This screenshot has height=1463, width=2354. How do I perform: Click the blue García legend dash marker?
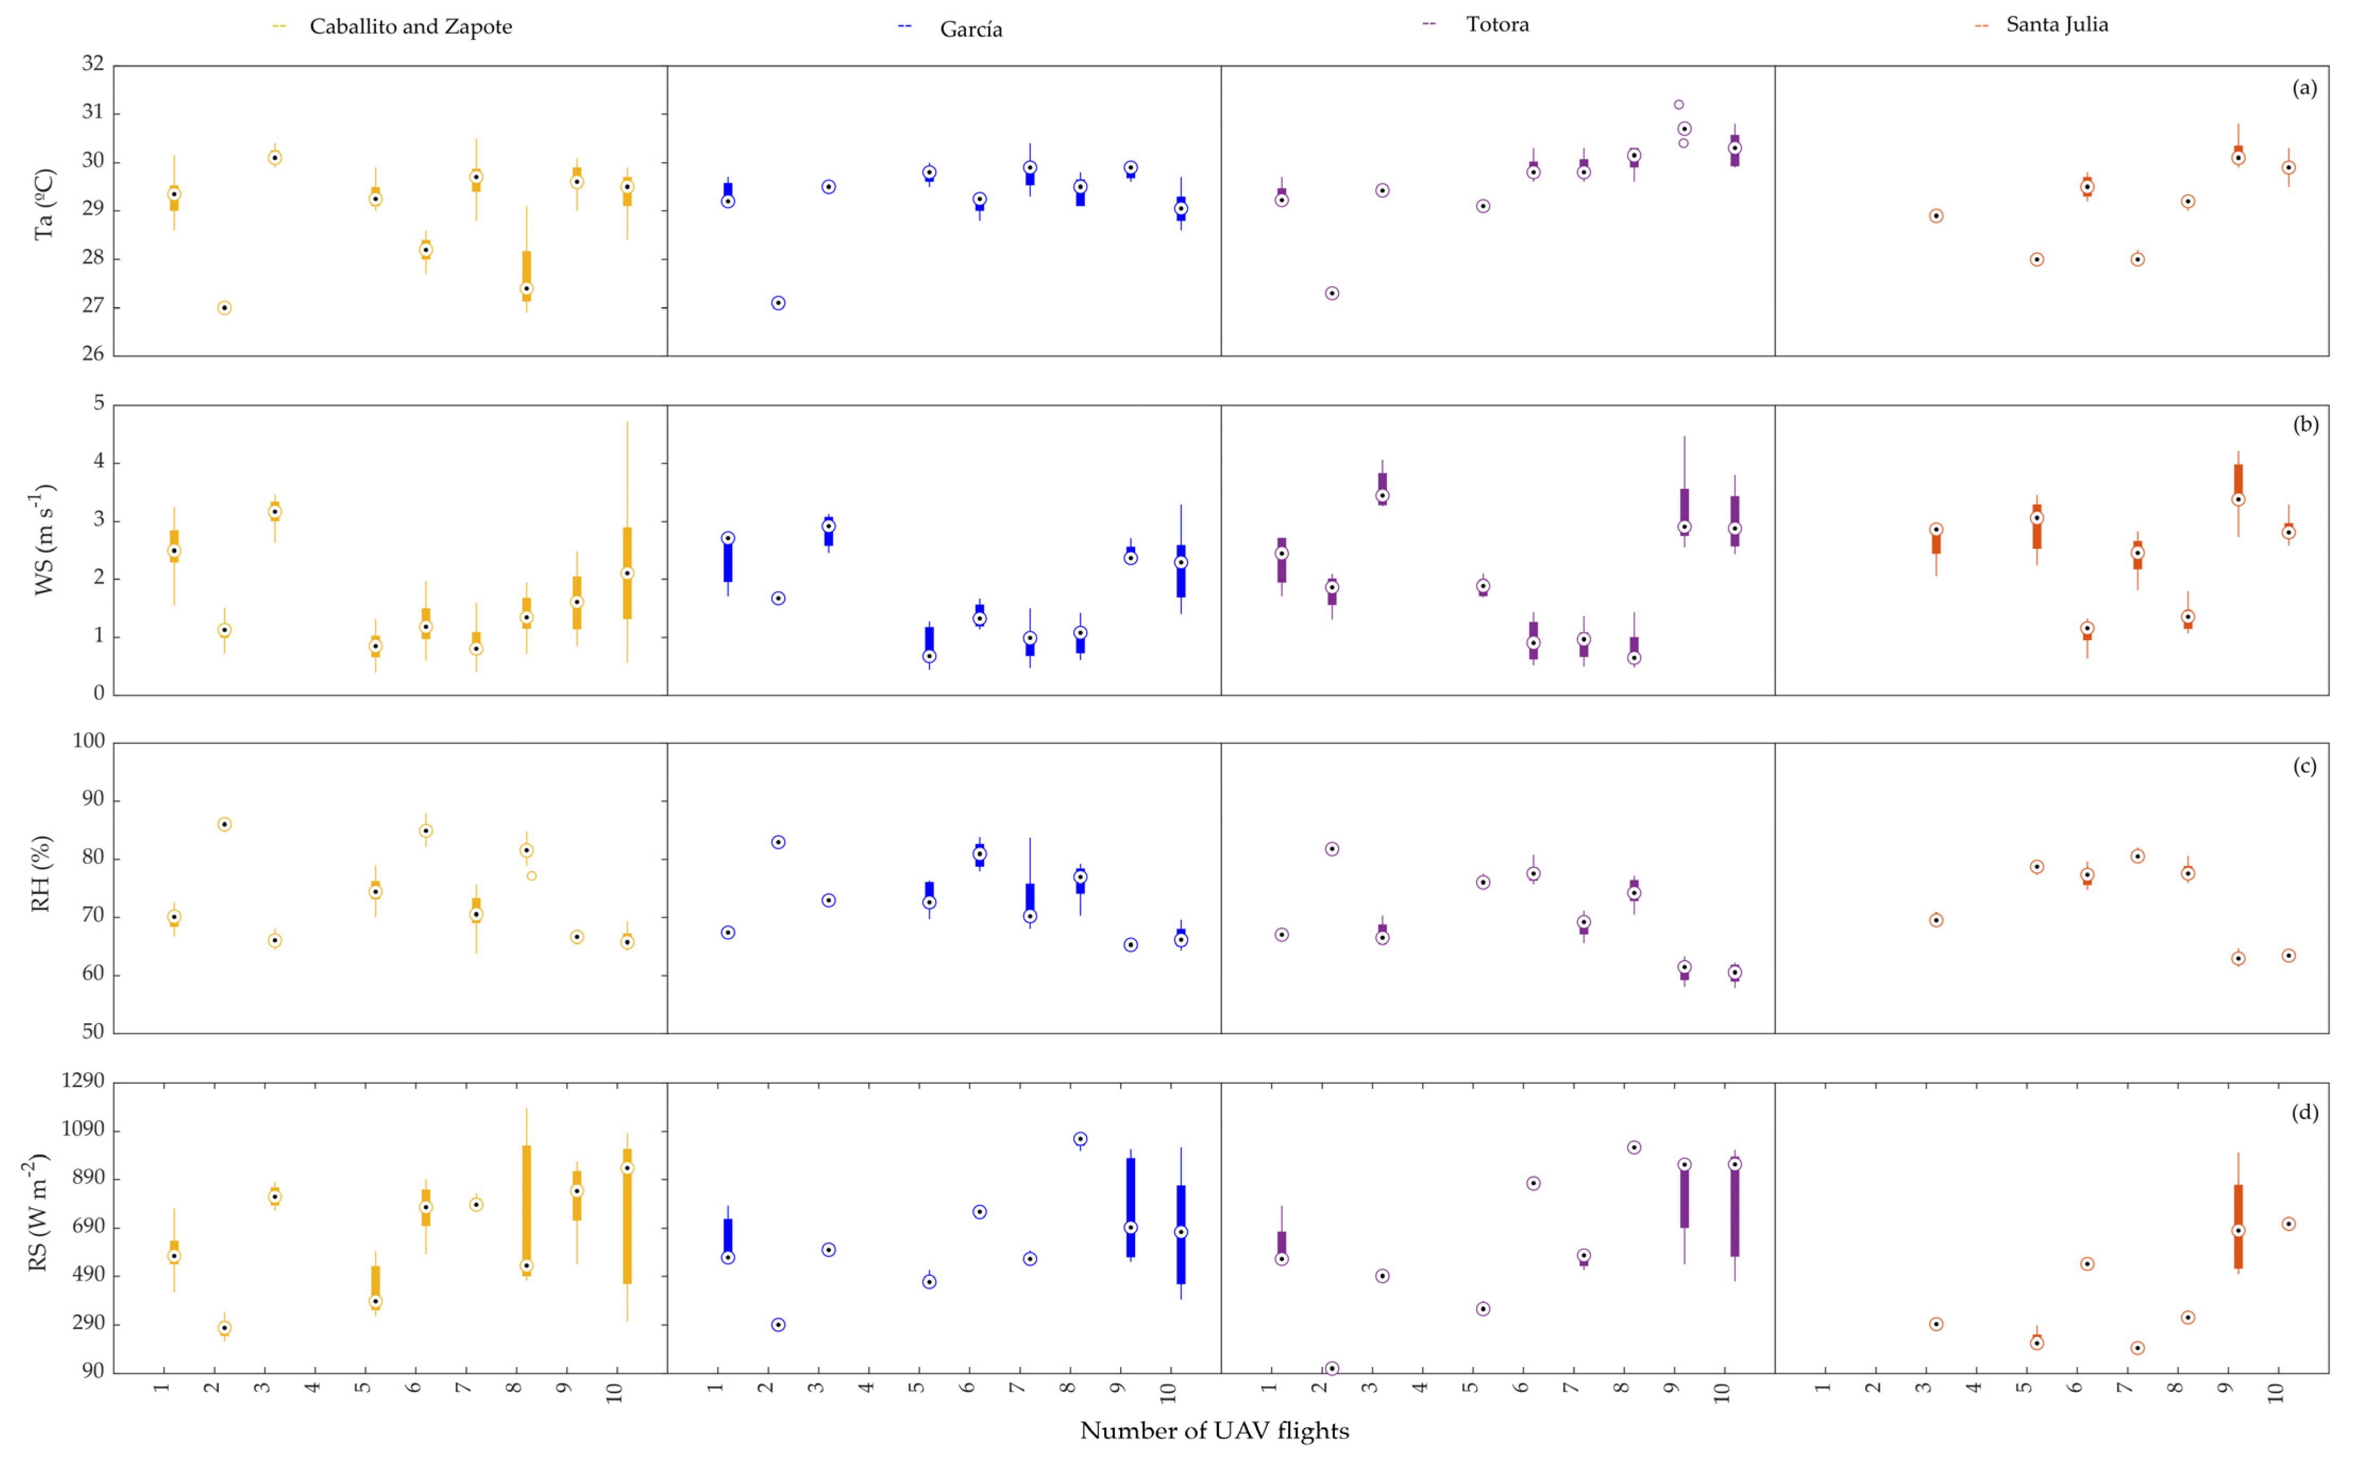(905, 27)
